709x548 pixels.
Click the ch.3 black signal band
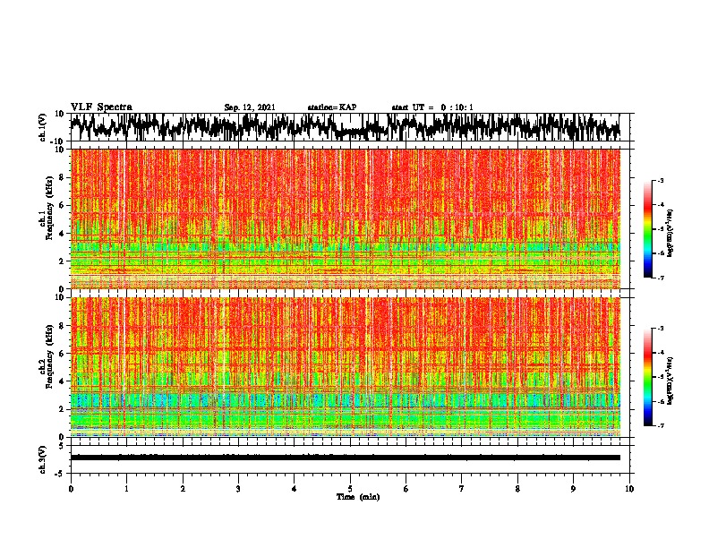click(x=345, y=458)
